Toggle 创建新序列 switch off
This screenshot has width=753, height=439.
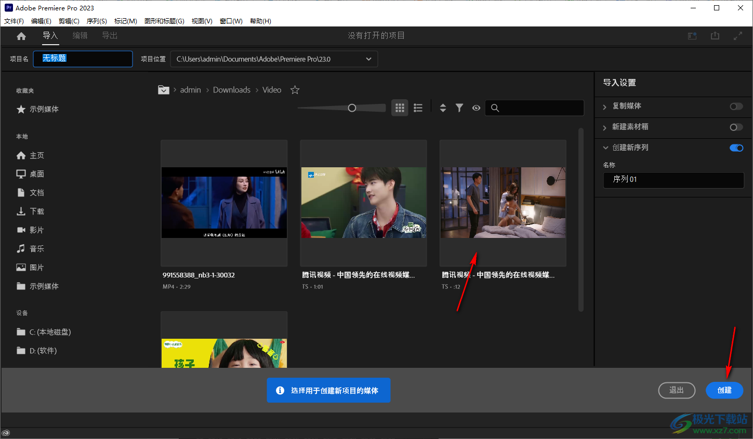pyautogui.click(x=736, y=148)
